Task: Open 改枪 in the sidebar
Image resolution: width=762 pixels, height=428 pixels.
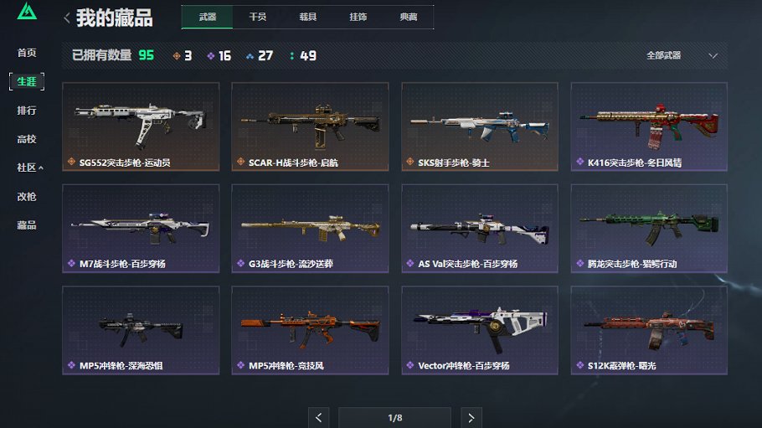Action: [27, 197]
